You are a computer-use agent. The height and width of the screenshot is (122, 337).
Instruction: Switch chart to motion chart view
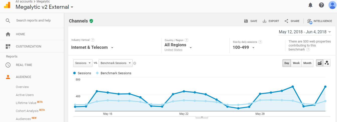coord(327,63)
